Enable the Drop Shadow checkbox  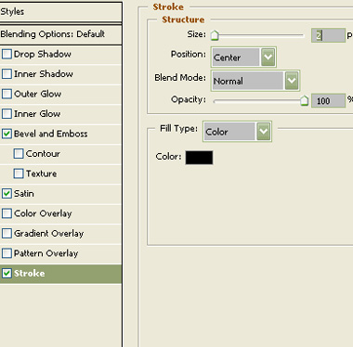coord(7,54)
